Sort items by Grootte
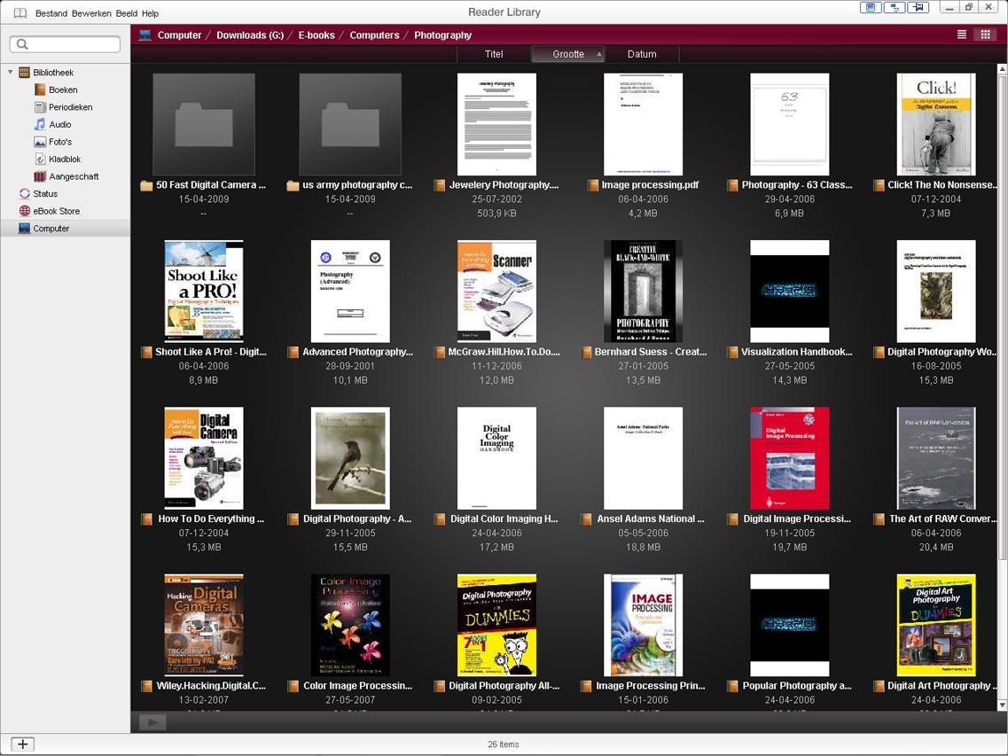1008x756 pixels. 568,54
